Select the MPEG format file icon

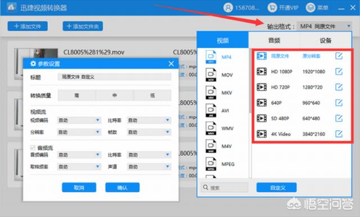[x=211, y=164]
